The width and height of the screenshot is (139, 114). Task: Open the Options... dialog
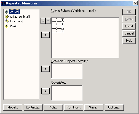click(x=114, y=107)
